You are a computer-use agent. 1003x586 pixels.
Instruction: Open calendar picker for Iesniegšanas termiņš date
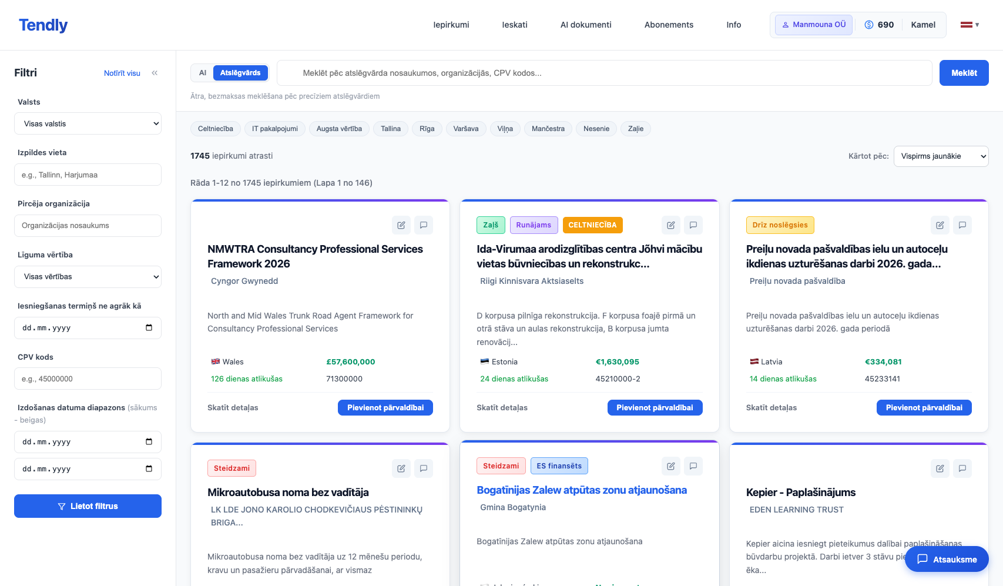pos(149,328)
